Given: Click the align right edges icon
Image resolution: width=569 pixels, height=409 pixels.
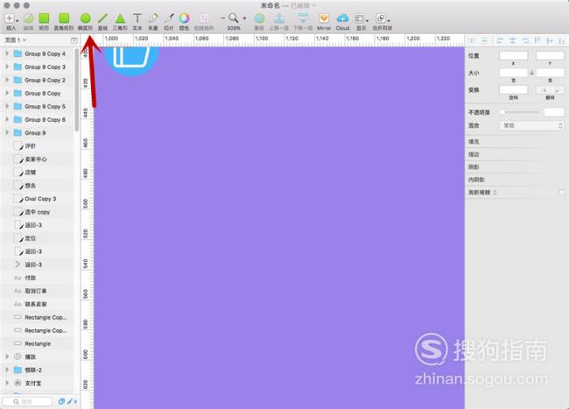Looking at the screenshot, I should 525,40.
